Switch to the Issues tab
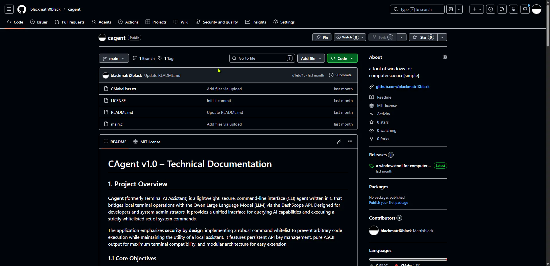The image size is (550, 266). click(x=39, y=22)
